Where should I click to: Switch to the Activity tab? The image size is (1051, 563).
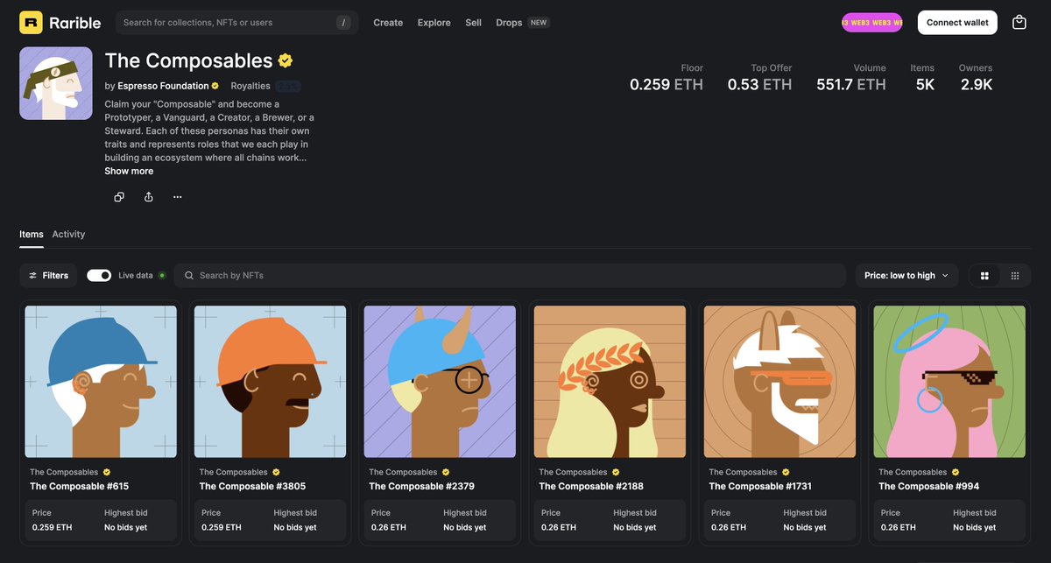[x=68, y=235]
